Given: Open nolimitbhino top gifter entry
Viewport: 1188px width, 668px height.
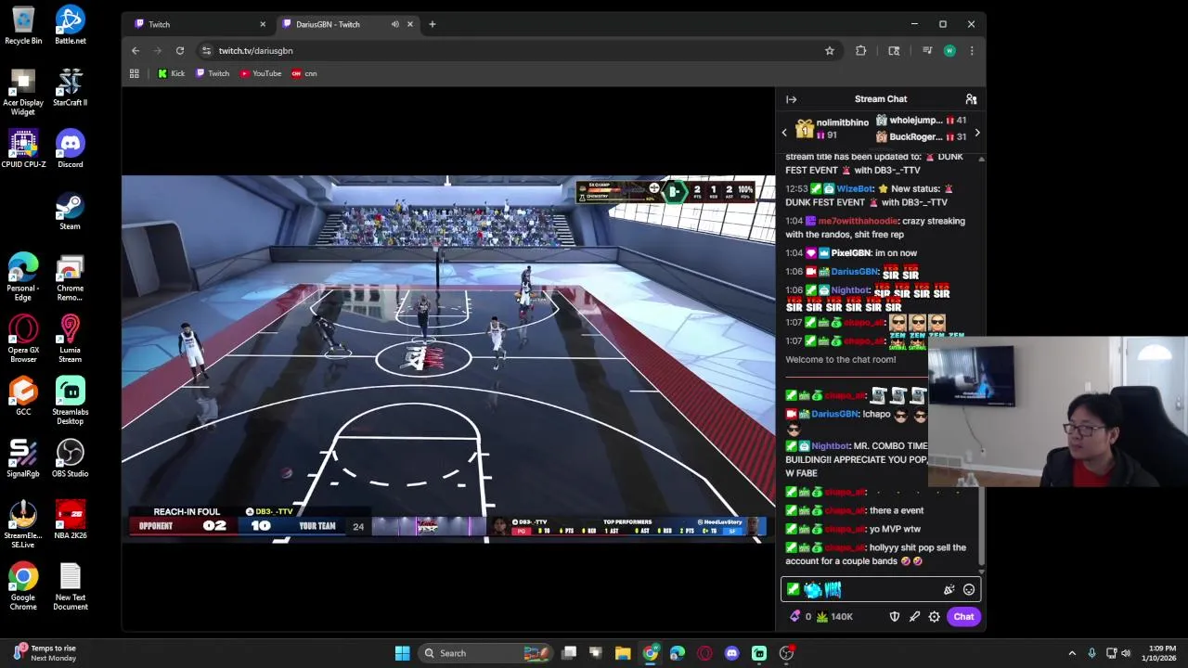Looking at the screenshot, I should pos(833,129).
